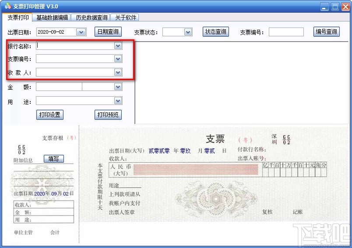Expand the 出票日期 date dropdown
This screenshot has width=352, height=248.
point(81,32)
